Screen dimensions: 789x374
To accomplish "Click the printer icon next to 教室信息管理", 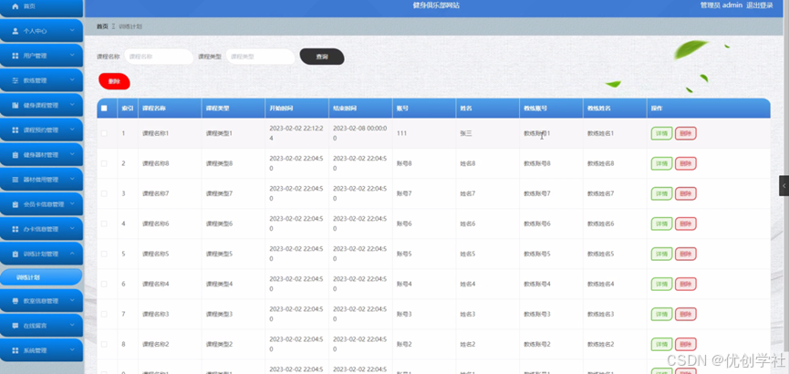I will pos(15,300).
